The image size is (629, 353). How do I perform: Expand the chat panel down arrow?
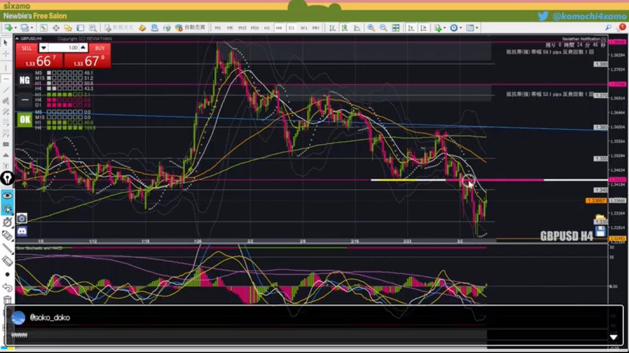[613, 337]
